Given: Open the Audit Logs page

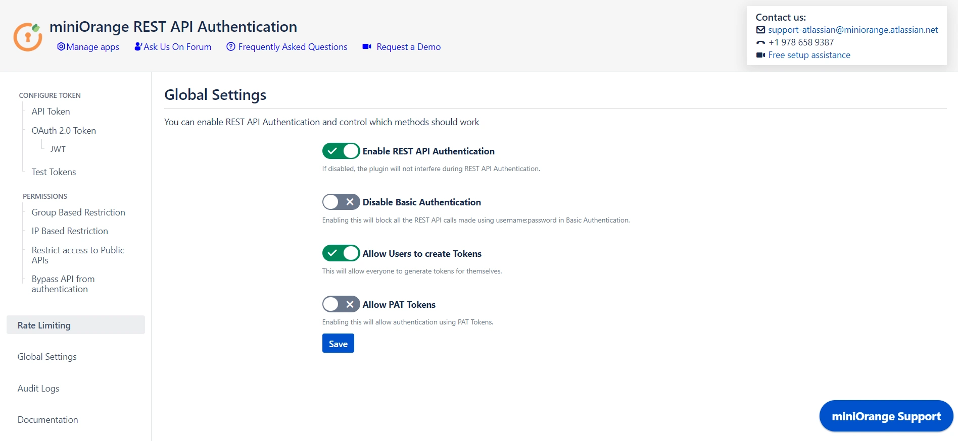Looking at the screenshot, I should click(38, 389).
